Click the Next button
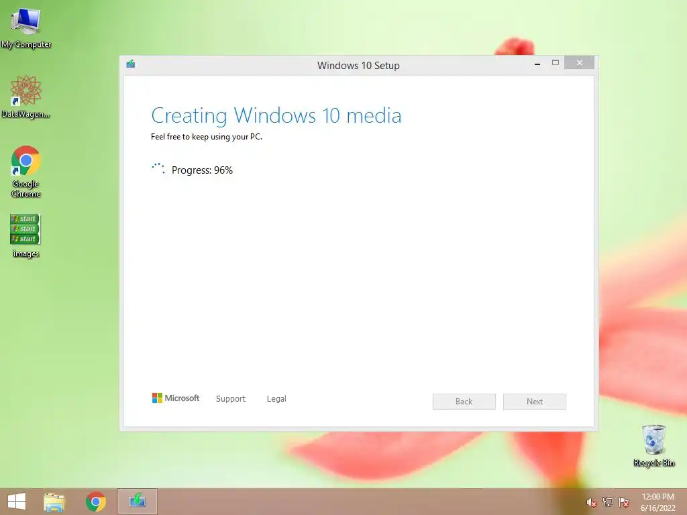 [535, 402]
